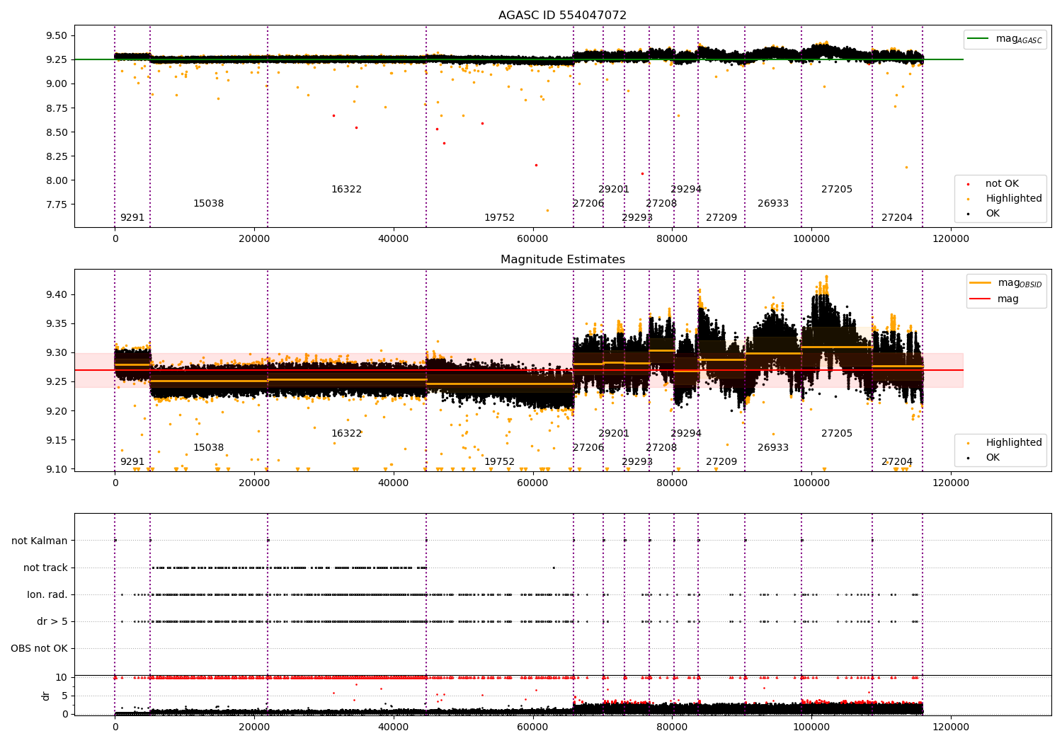This screenshot has height=743, width=1062.
Task: Select obsid label 19752 in AGASC ID panel
Action: point(499,218)
